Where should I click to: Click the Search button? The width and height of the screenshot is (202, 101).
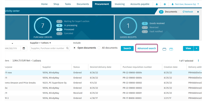127,48
